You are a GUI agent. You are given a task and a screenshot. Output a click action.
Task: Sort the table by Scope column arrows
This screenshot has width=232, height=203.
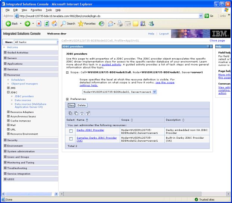point(132,120)
